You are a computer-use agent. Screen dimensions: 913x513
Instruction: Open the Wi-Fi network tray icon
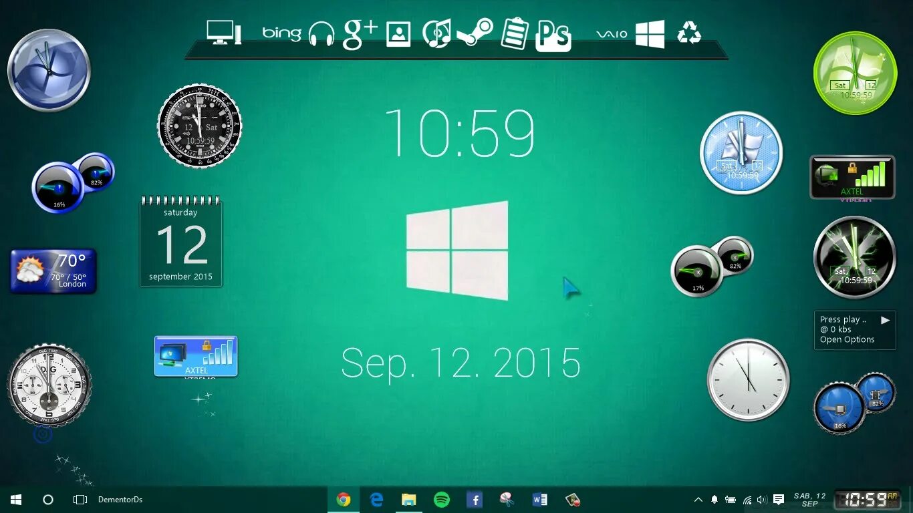click(x=747, y=500)
